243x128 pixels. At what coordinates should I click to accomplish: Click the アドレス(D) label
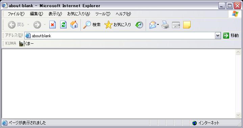coord(14,35)
